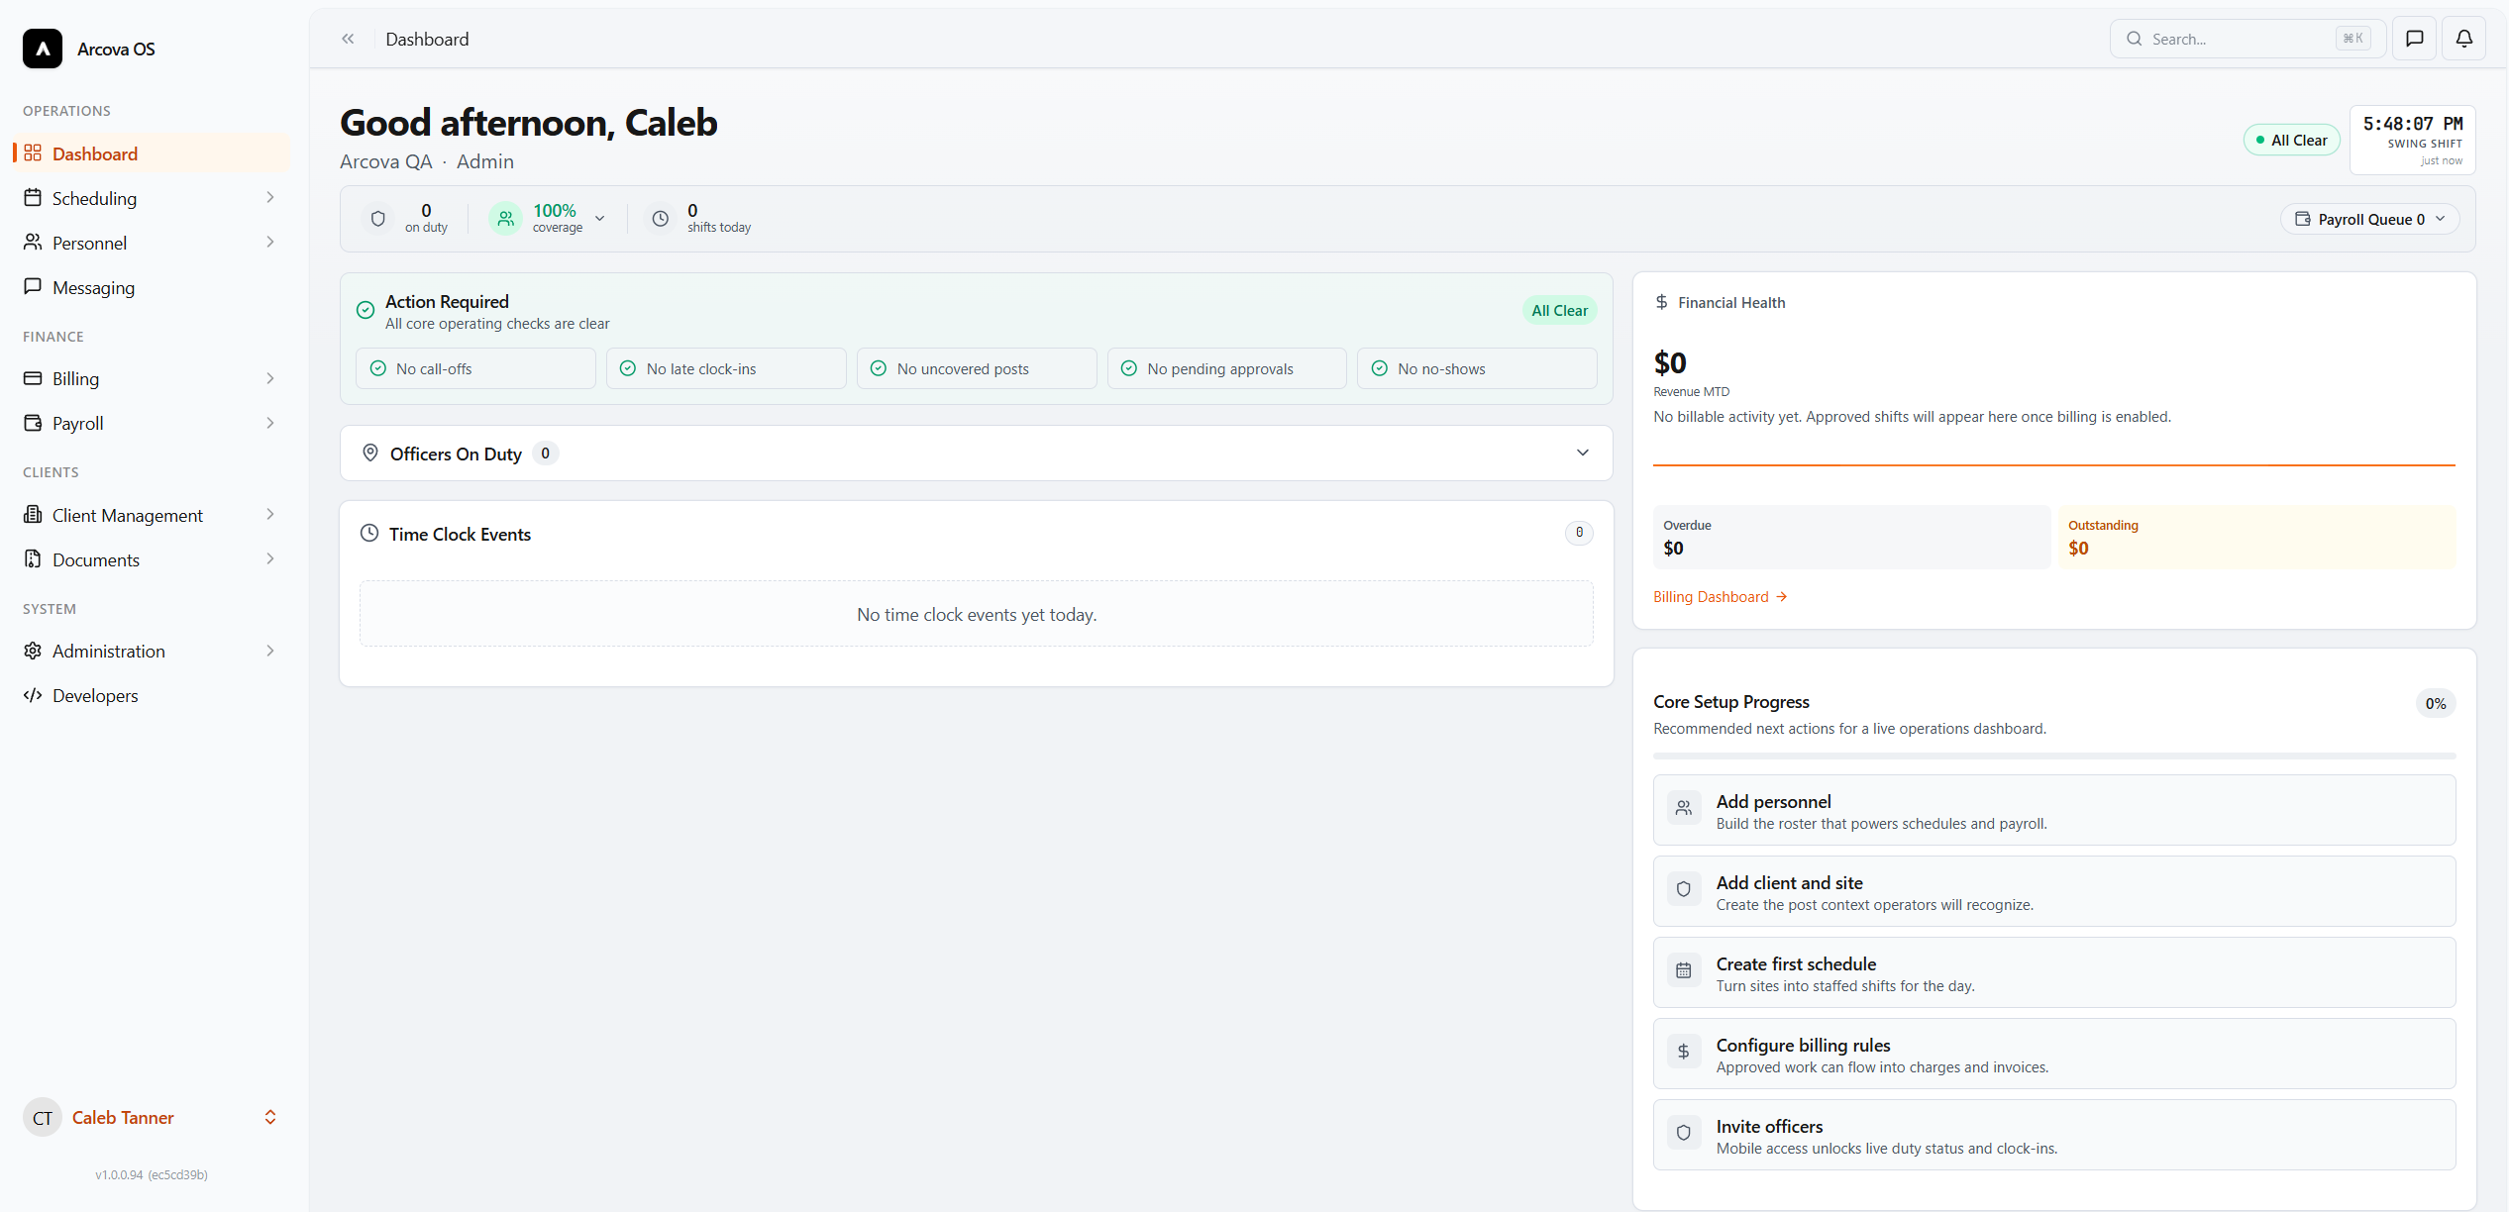2509x1212 pixels.
Task: Click the Client Management building icon
Action: tap(33, 514)
